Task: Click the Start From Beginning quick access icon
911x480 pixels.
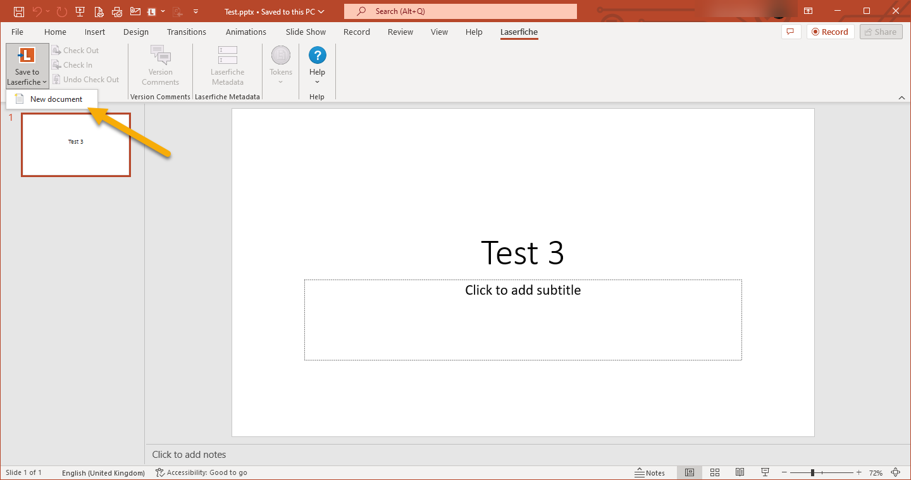Action: [x=80, y=11]
